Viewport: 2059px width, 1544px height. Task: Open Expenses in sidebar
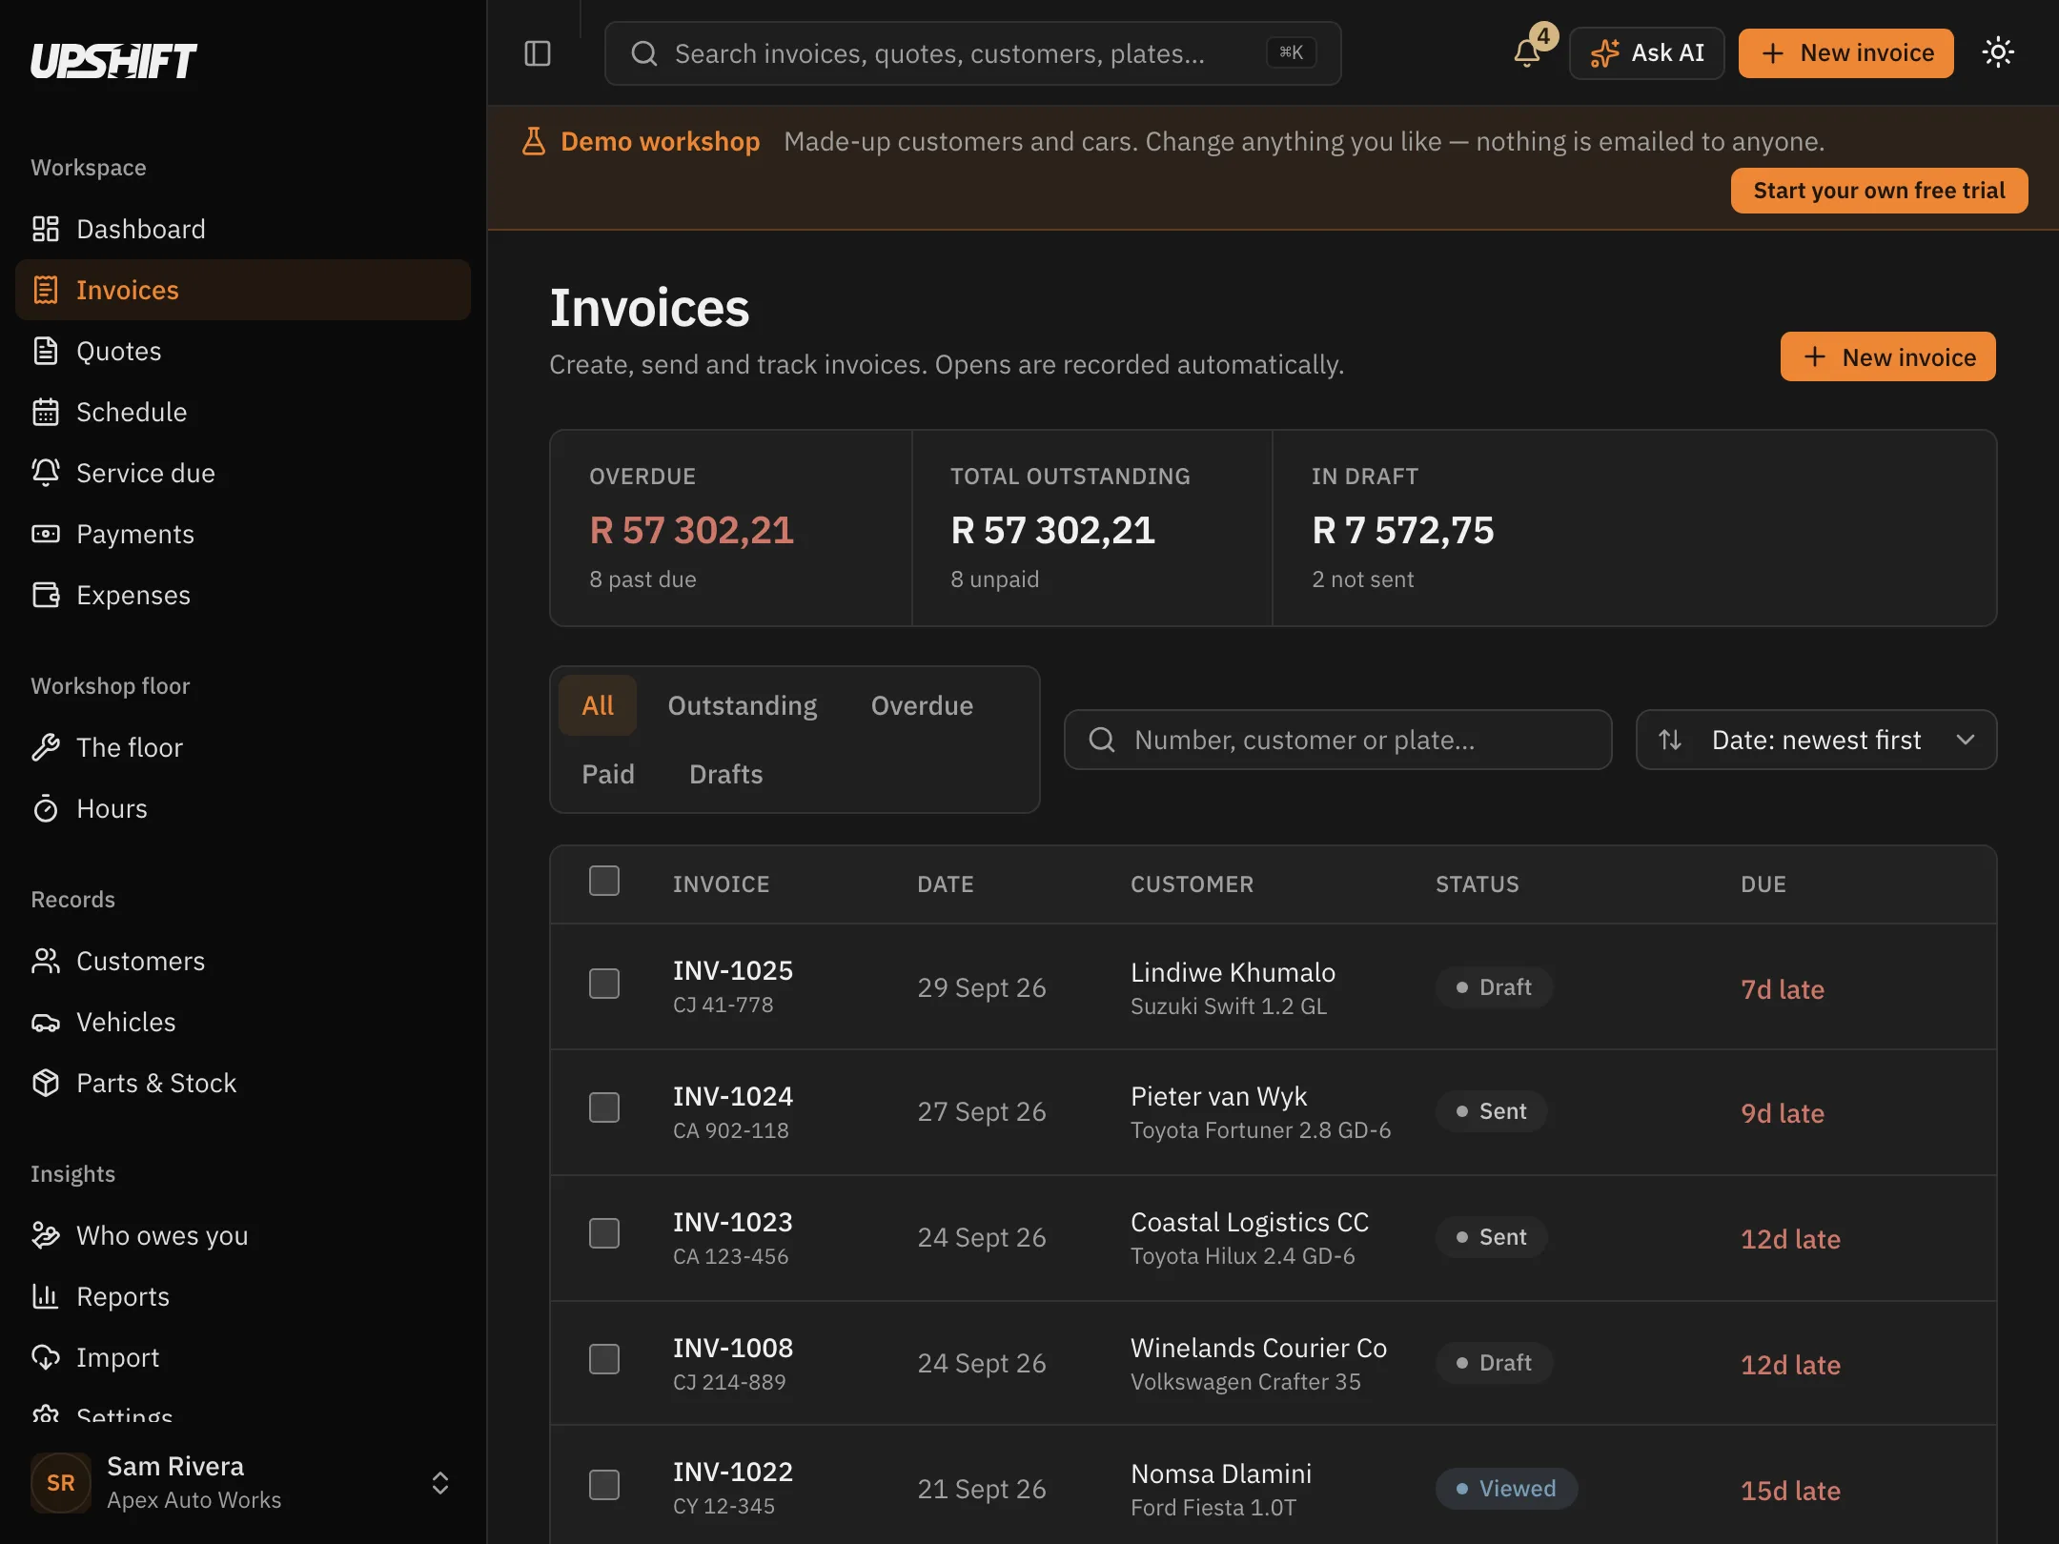pos(243,595)
